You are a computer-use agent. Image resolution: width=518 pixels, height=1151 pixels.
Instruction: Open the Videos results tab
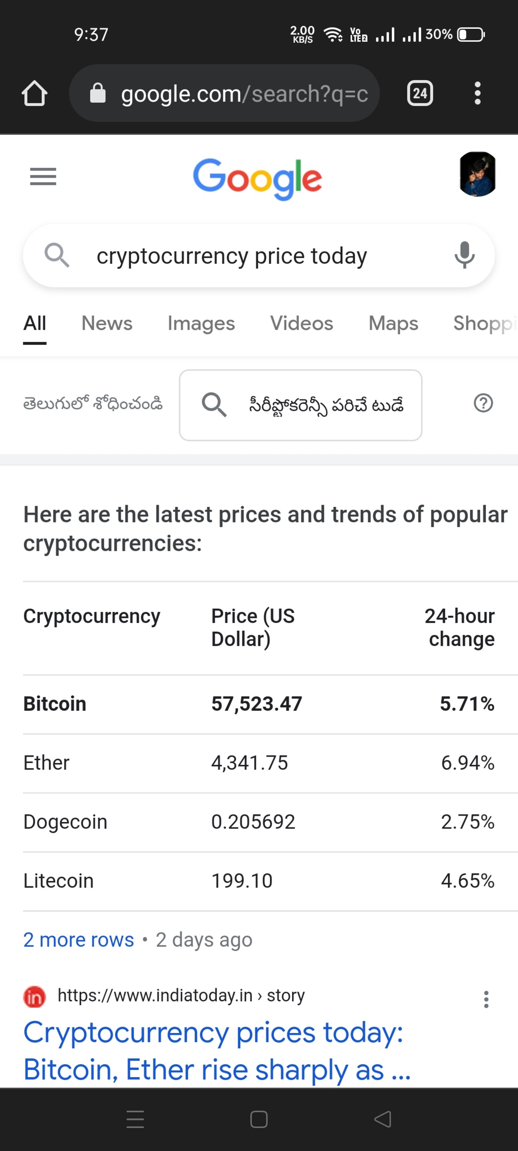point(301,323)
